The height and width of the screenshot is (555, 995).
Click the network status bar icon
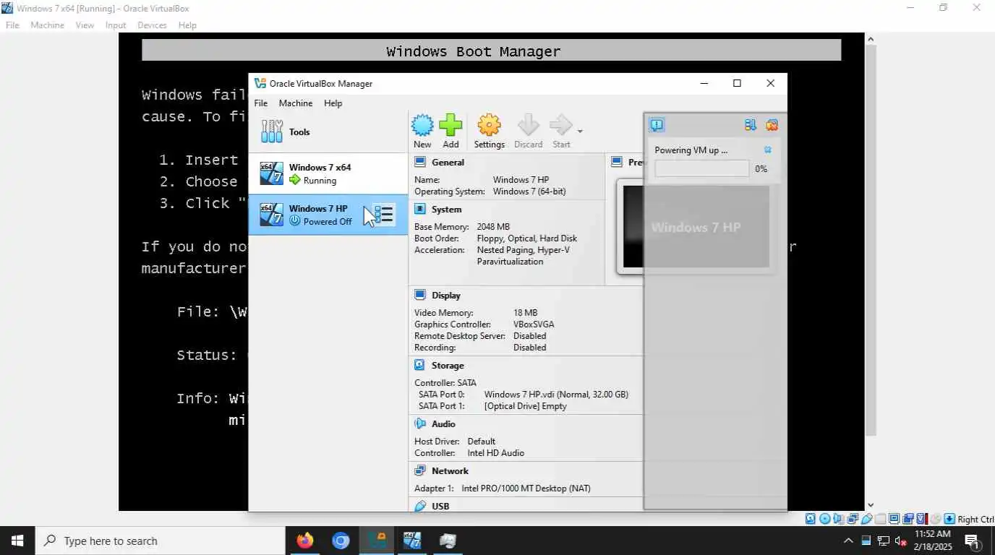pos(853,519)
